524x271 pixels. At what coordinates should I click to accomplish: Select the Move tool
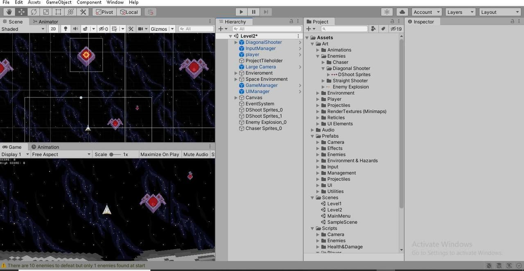[21, 12]
